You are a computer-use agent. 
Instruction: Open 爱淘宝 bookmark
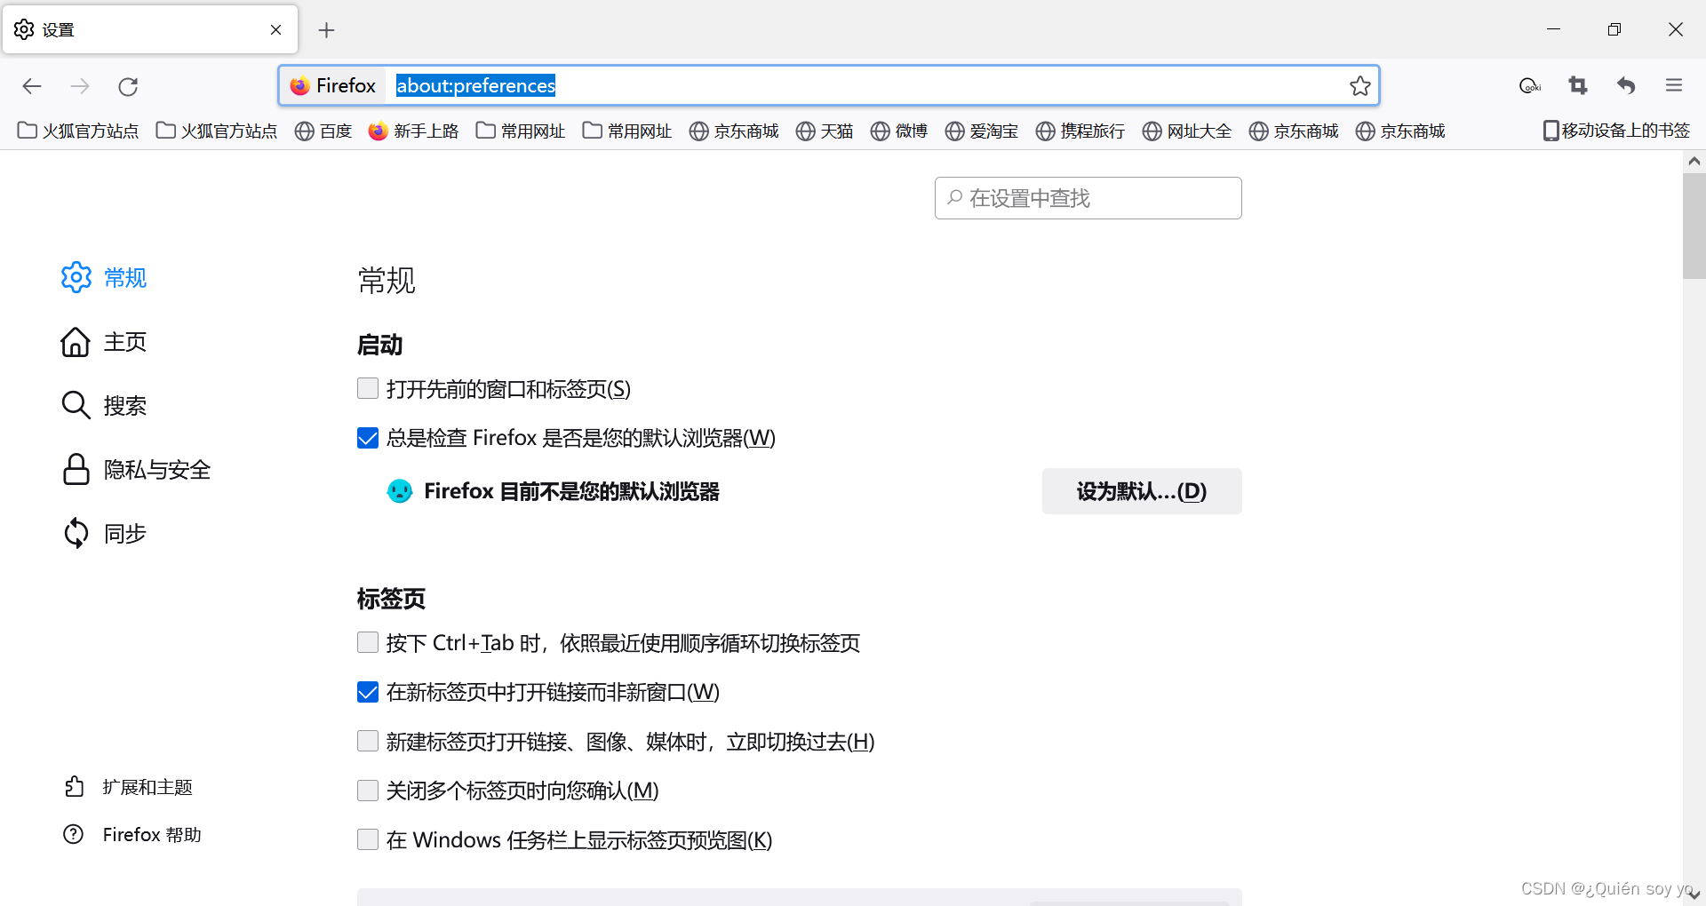tap(982, 131)
